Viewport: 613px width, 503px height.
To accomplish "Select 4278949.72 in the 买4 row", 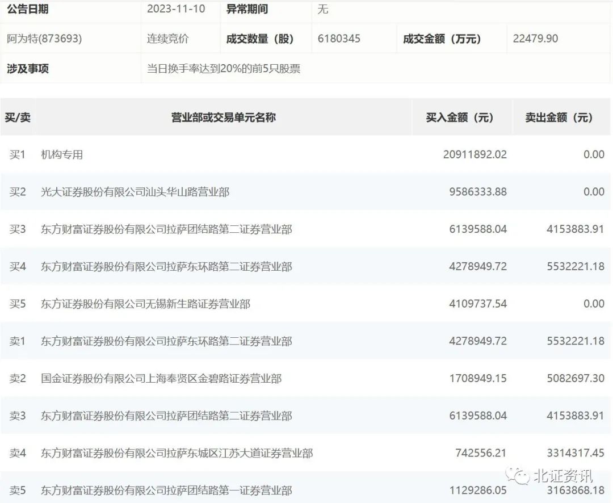I will pos(478,266).
